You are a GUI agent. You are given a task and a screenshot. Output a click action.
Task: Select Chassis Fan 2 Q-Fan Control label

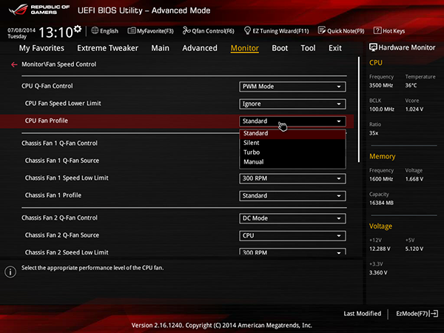coord(59,218)
